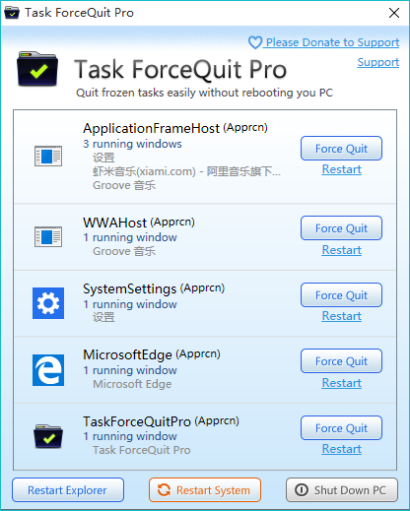Click the TaskForceQuitPro folder icon in list

[48, 436]
